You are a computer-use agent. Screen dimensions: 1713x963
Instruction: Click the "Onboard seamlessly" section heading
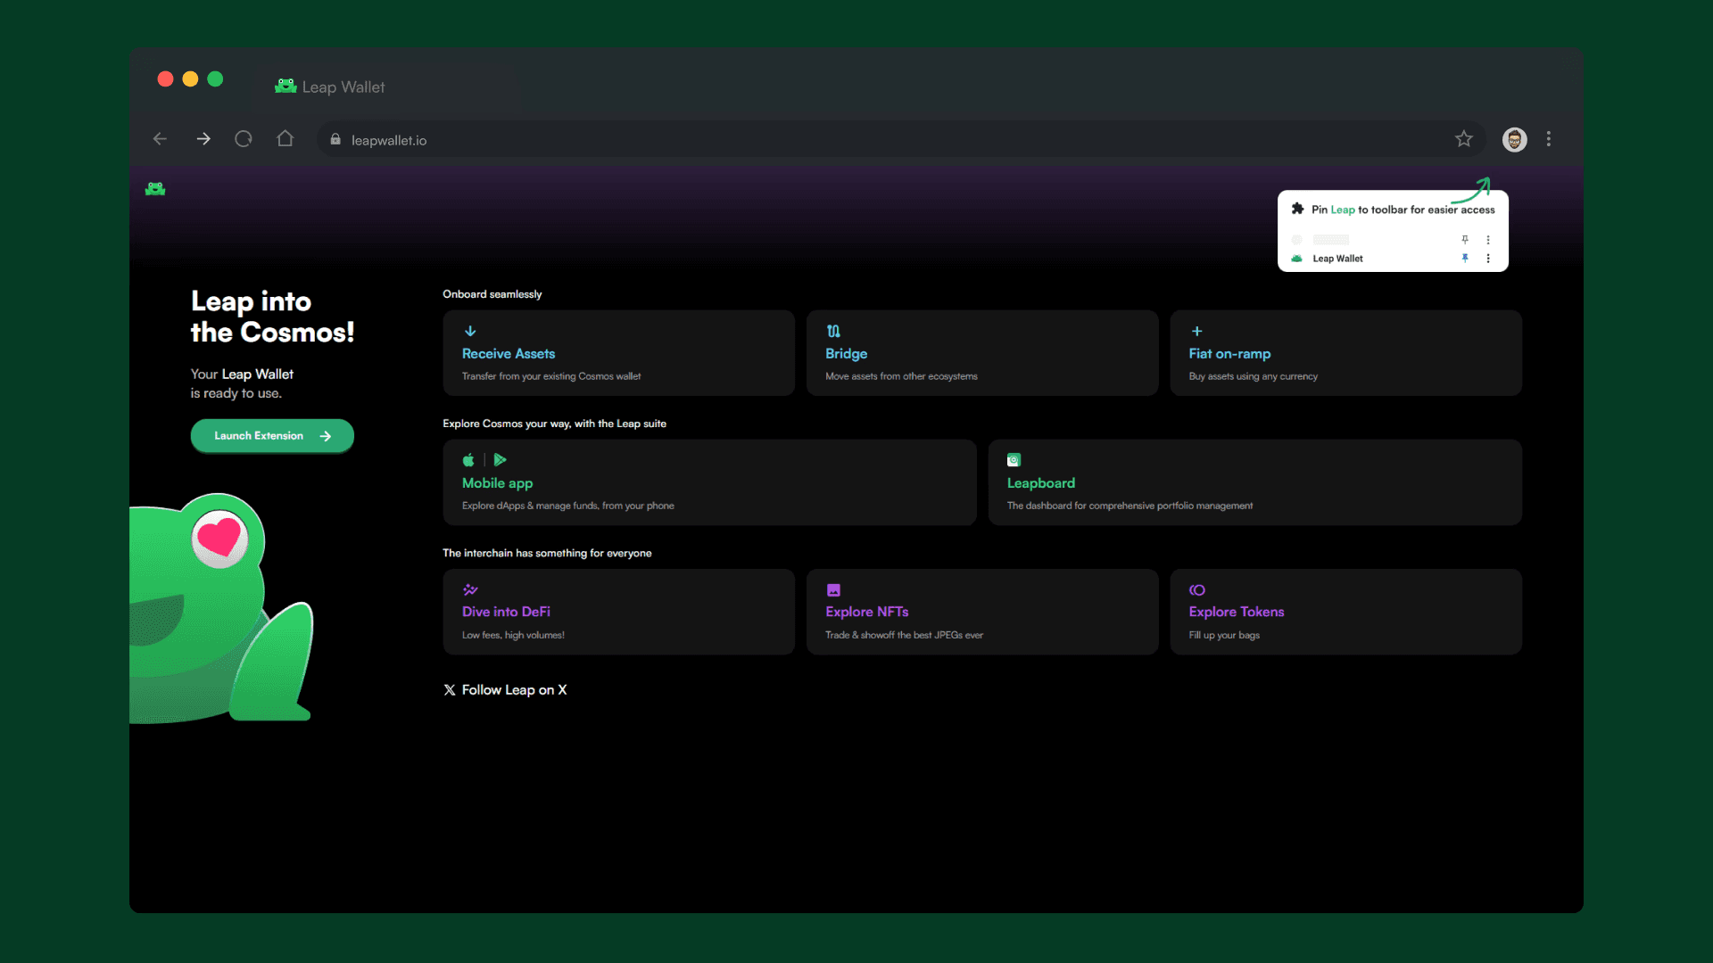click(492, 294)
